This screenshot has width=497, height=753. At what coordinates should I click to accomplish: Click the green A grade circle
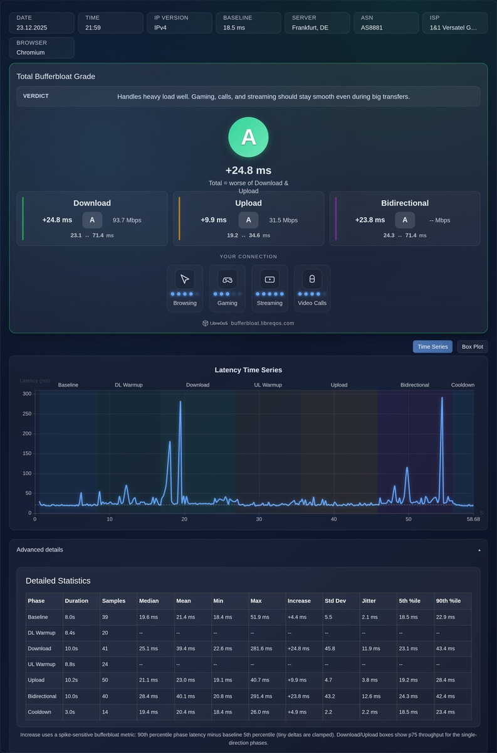[248, 137]
